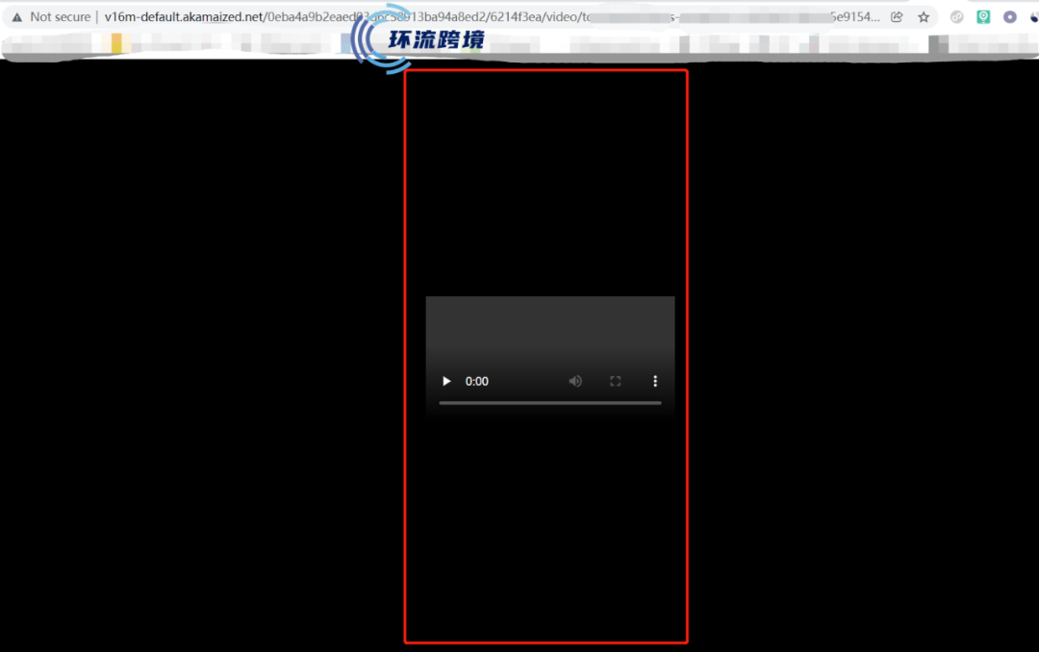Image resolution: width=1039 pixels, height=652 pixels.
Task: Open the yellow folder in bookmarks bar
Action: 116,43
